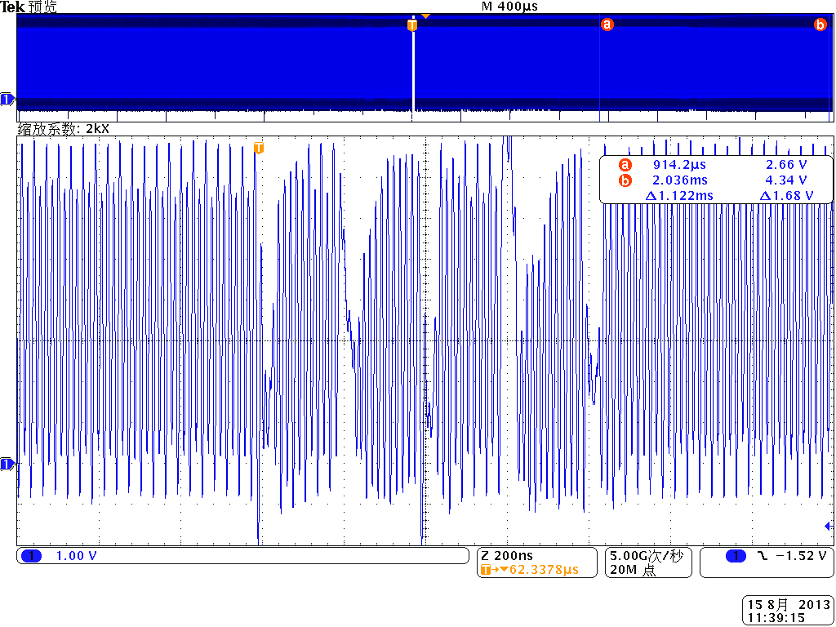
Task: Click the trigger level -1.52 V readout
Action: 802,556
